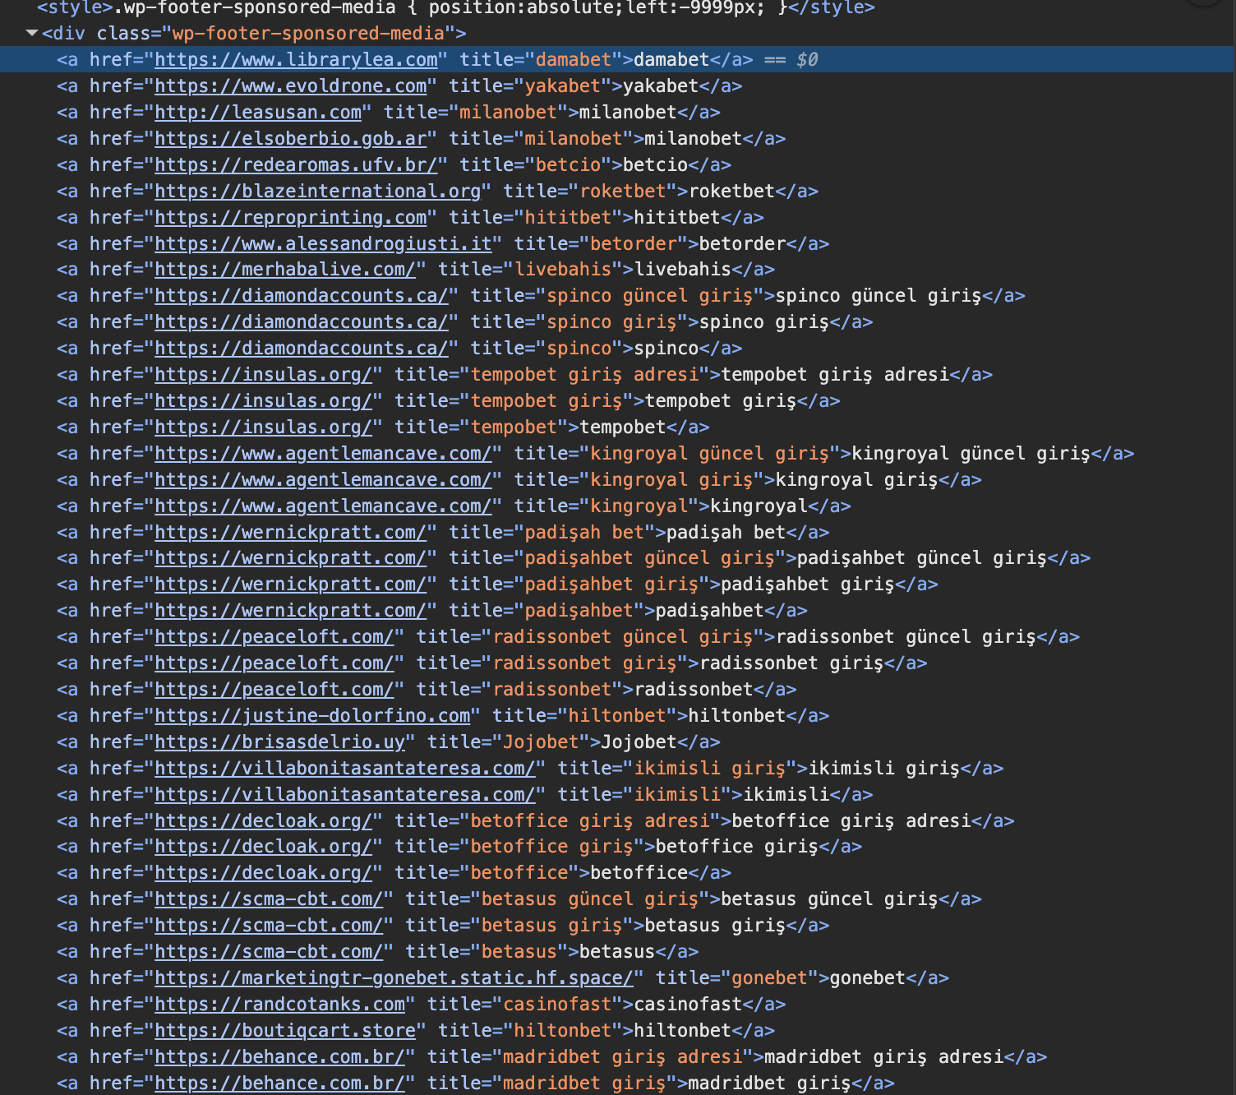Open the insulas.org link titled tempobet
Image resolution: width=1236 pixels, height=1095 pixels.
point(264,427)
